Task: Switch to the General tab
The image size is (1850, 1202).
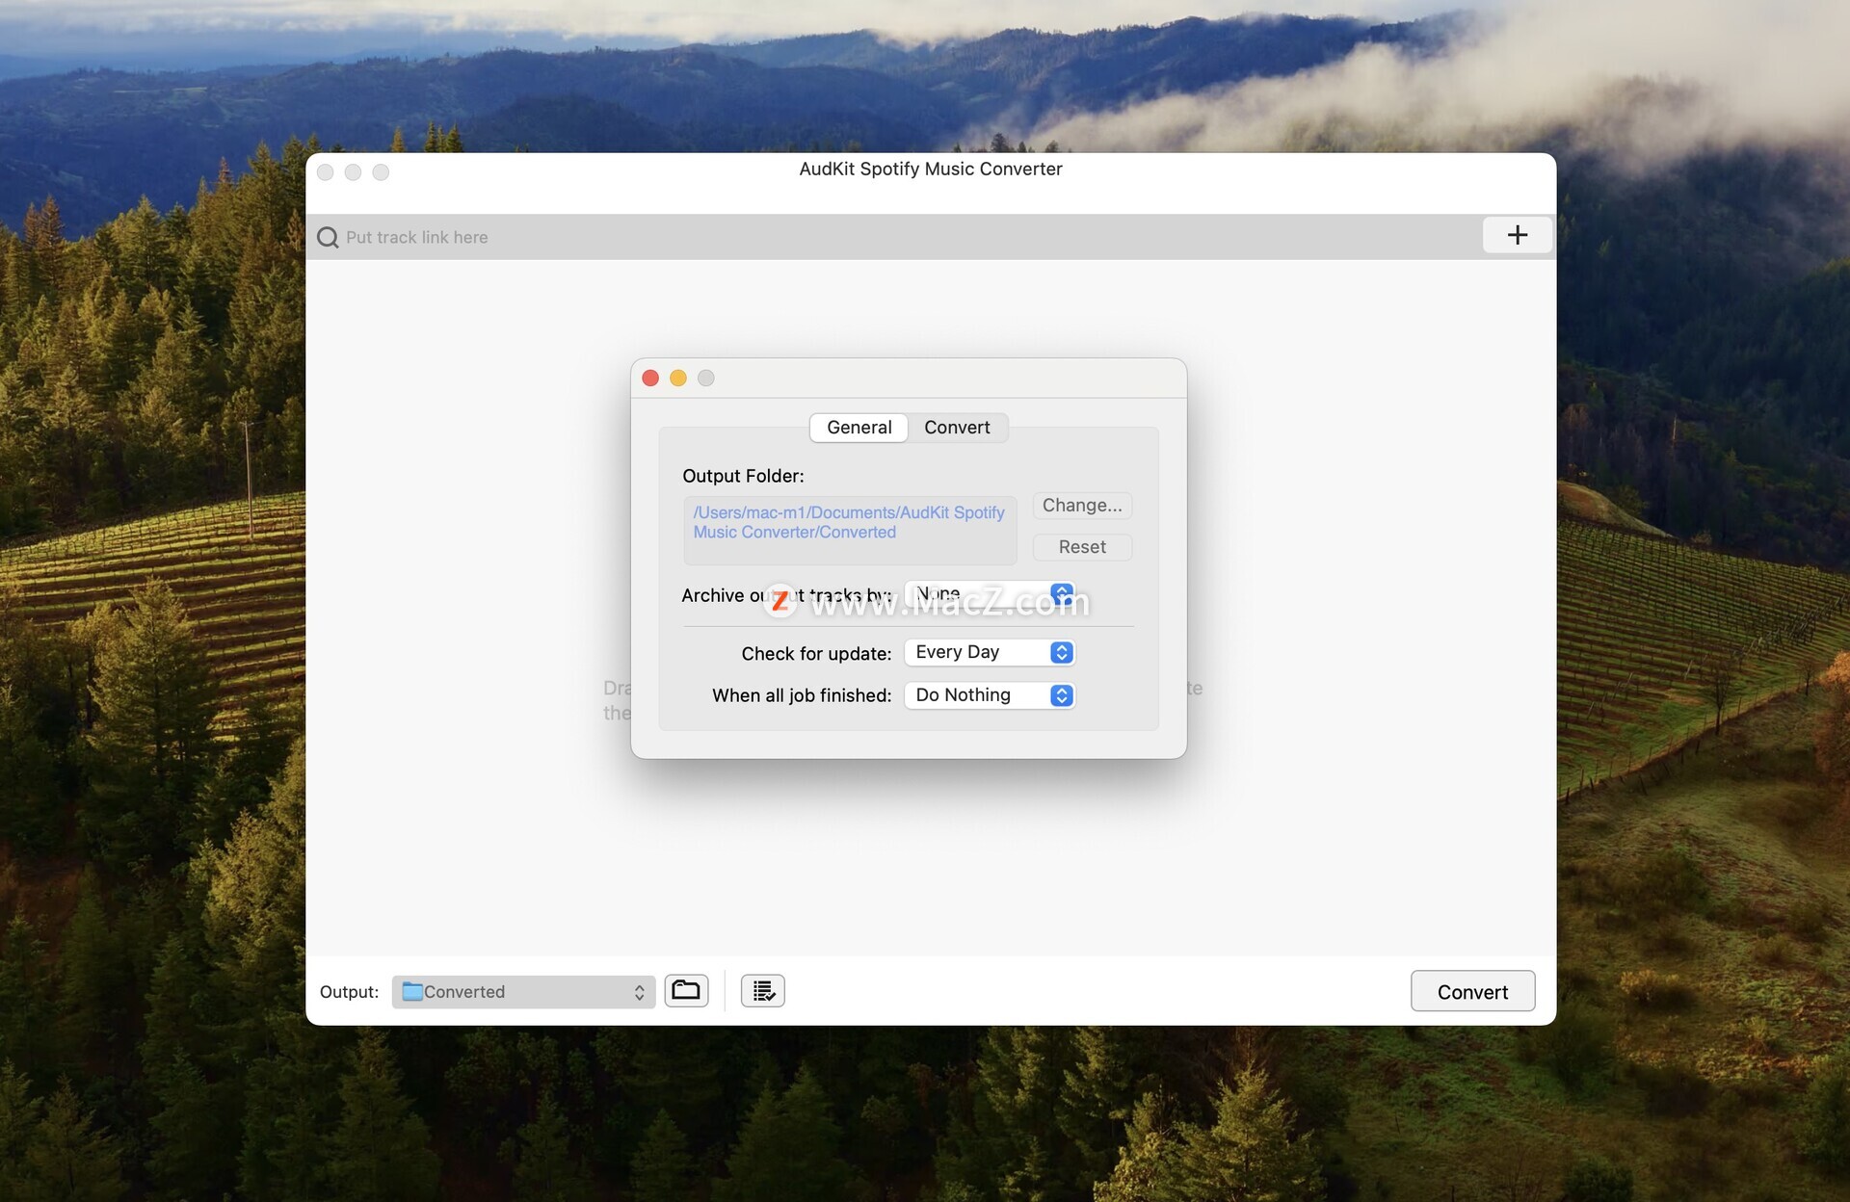Action: (859, 428)
